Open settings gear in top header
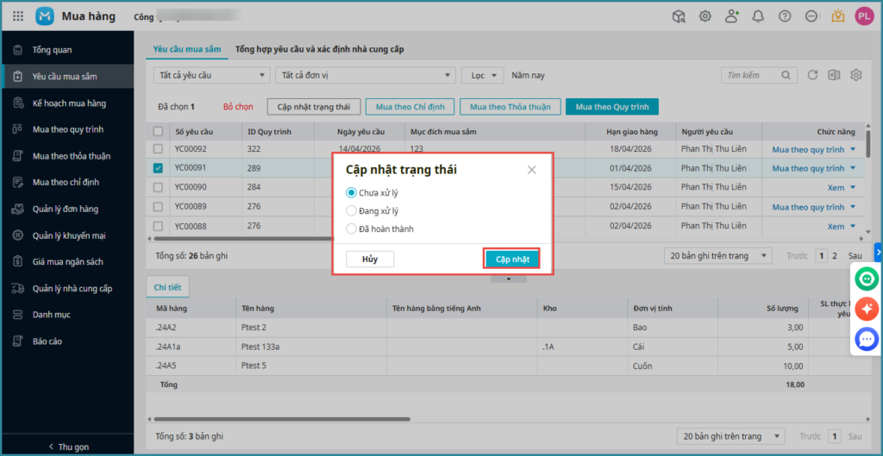Viewport: 883px width, 456px height. tap(705, 16)
